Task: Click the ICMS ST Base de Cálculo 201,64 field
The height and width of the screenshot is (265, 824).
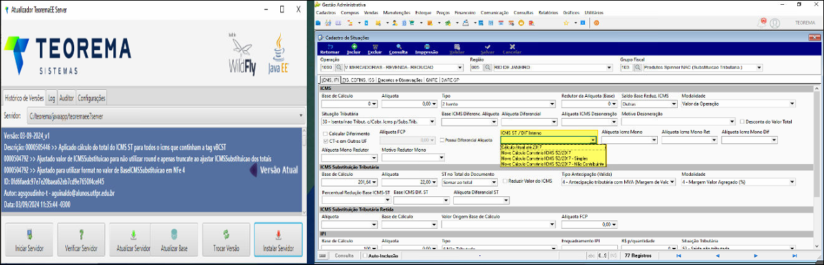Action: click(x=349, y=182)
